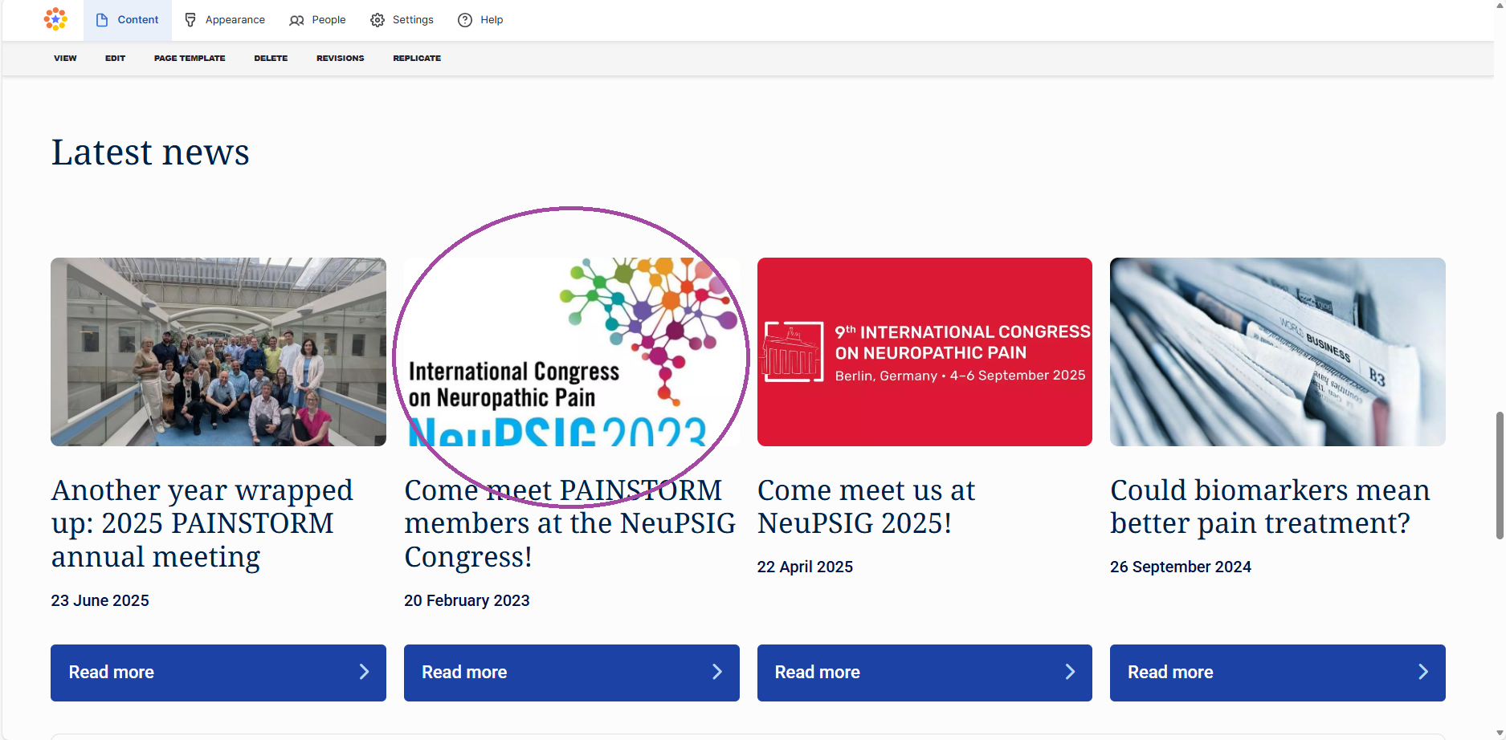Screen dimensions: 1506x740
Task: Click the Help question mark icon
Action: tap(465, 20)
